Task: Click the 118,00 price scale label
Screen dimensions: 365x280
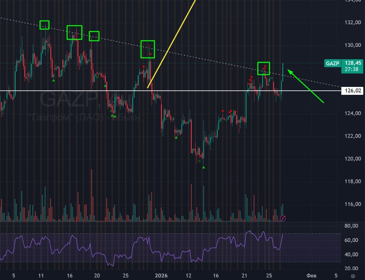Action: [353, 181]
